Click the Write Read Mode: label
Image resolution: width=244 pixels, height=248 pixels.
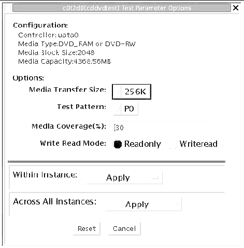point(73,143)
